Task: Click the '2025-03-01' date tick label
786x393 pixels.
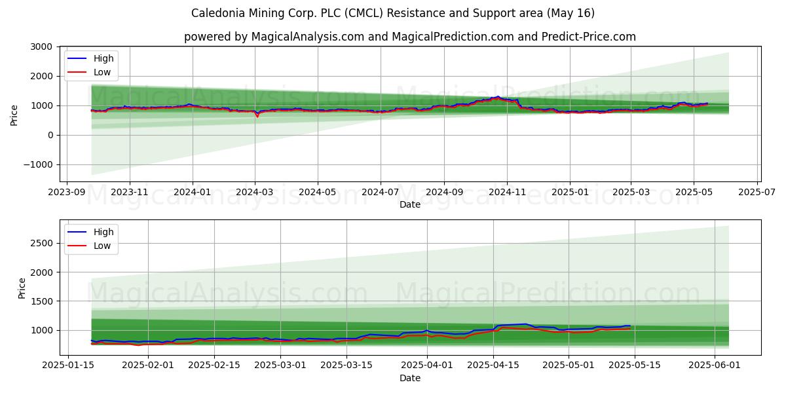Action: tap(280, 367)
